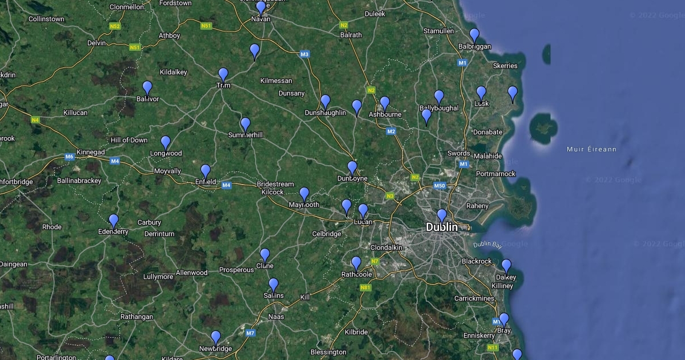Open the Dublin city pin
The image size is (685, 360).
click(x=442, y=217)
